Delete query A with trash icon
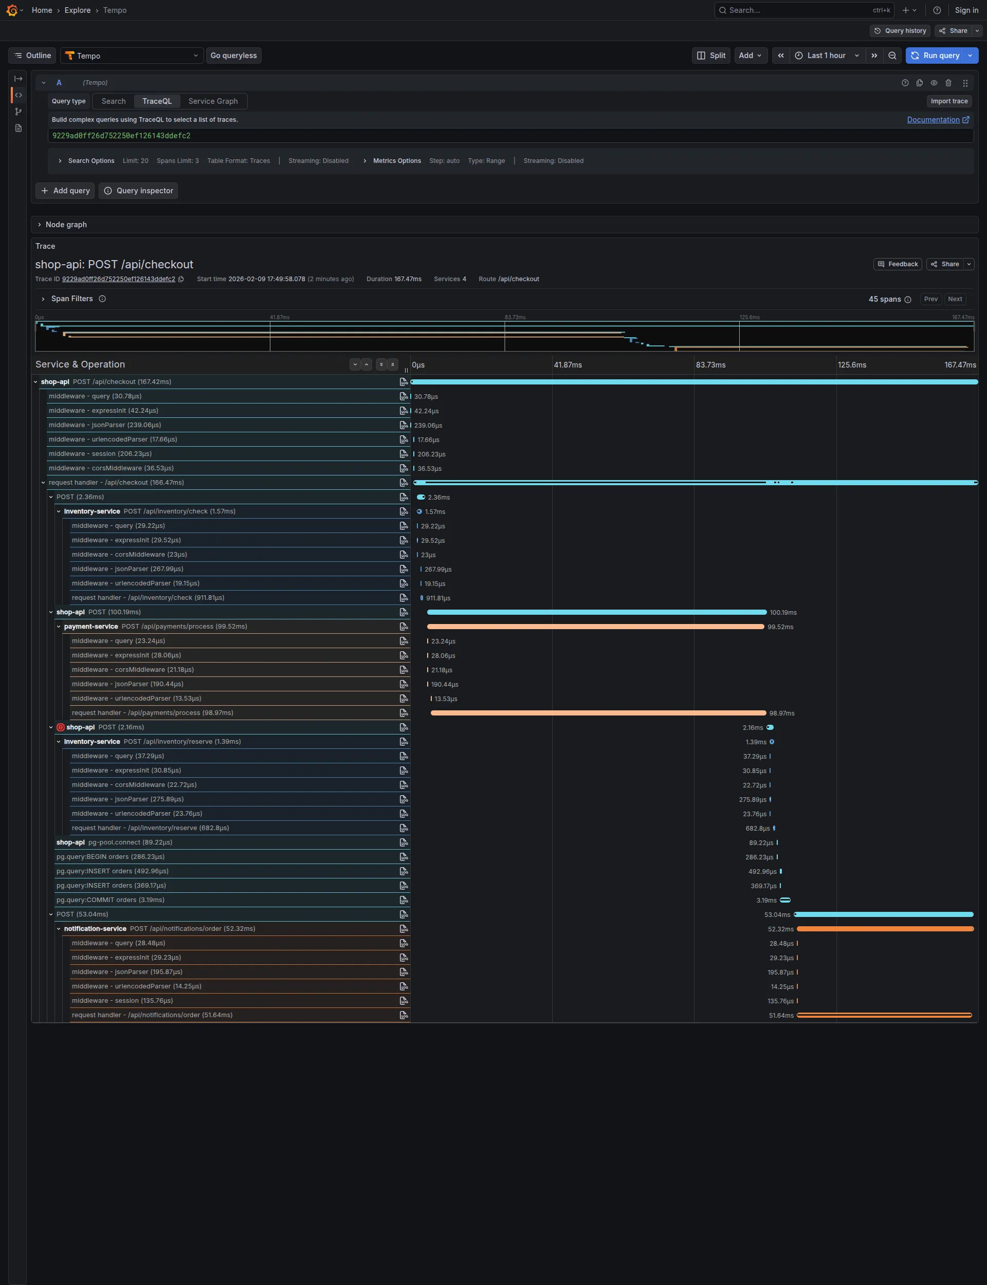The height and width of the screenshot is (1285, 987). coord(948,83)
